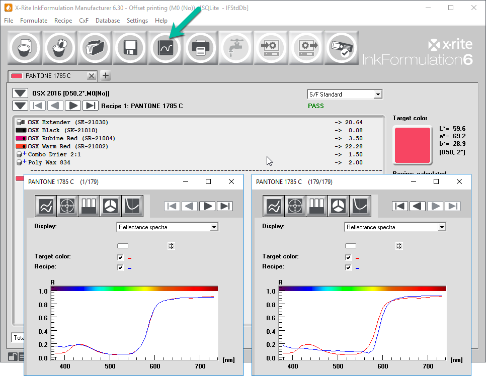Image resolution: width=486 pixels, height=376 pixels.
Task: Add a new tab with plus button
Action: 106,75
